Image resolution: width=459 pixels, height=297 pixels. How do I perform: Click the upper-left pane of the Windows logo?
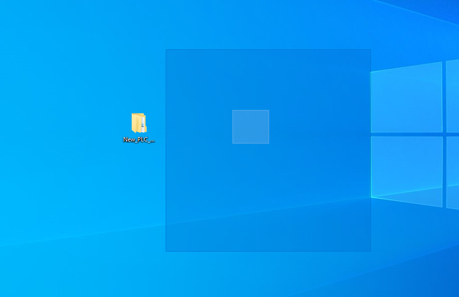point(406,98)
